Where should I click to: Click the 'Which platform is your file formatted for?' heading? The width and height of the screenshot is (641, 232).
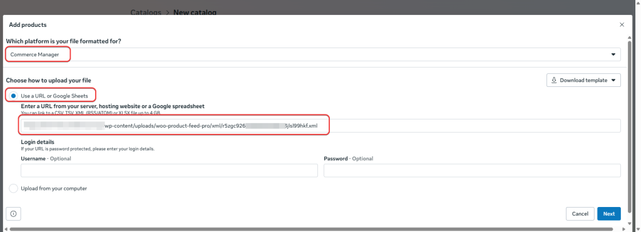point(63,41)
